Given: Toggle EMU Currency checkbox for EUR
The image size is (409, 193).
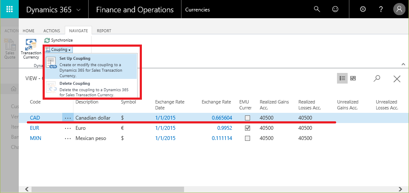Looking at the screenshot, I should pos(248,128).
